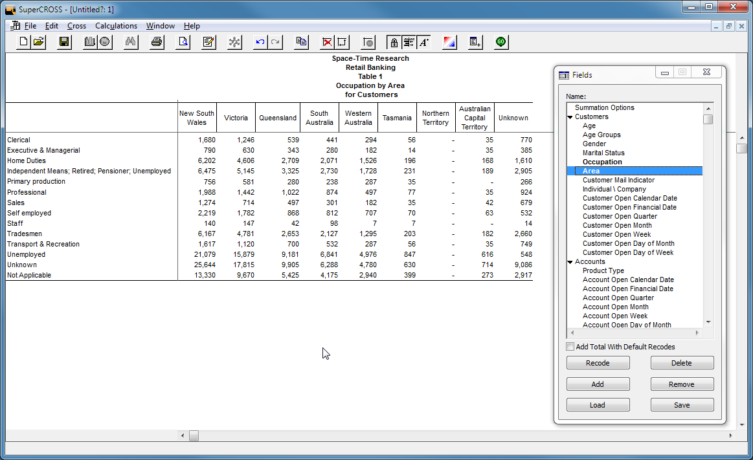Collapse the Accounts group in the field tree
The width and height of the screenshot is (753, 460).
pyautogui.click(x=570, y=262)
